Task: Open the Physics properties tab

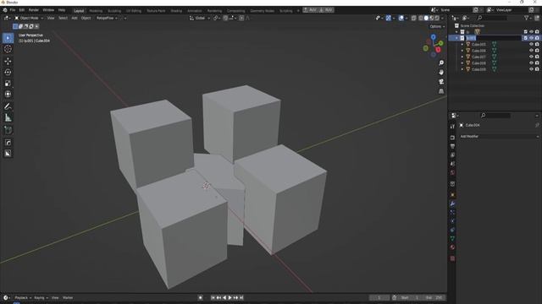Action: click(x=452, y=221)
